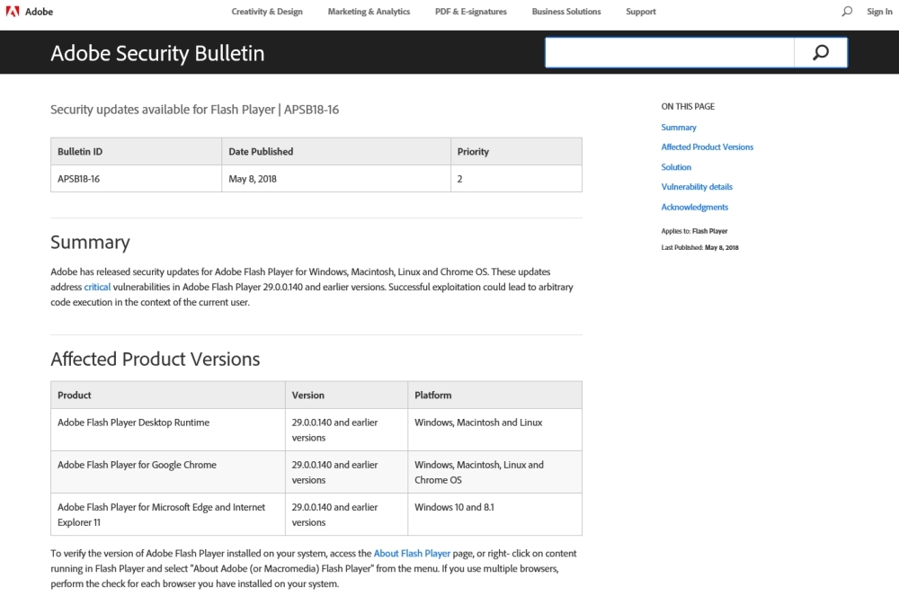Click the Microsoft Edge and Internet Explorer 11 cell
The height and width of the screenshot is (596, 899).
pos(168,514)
